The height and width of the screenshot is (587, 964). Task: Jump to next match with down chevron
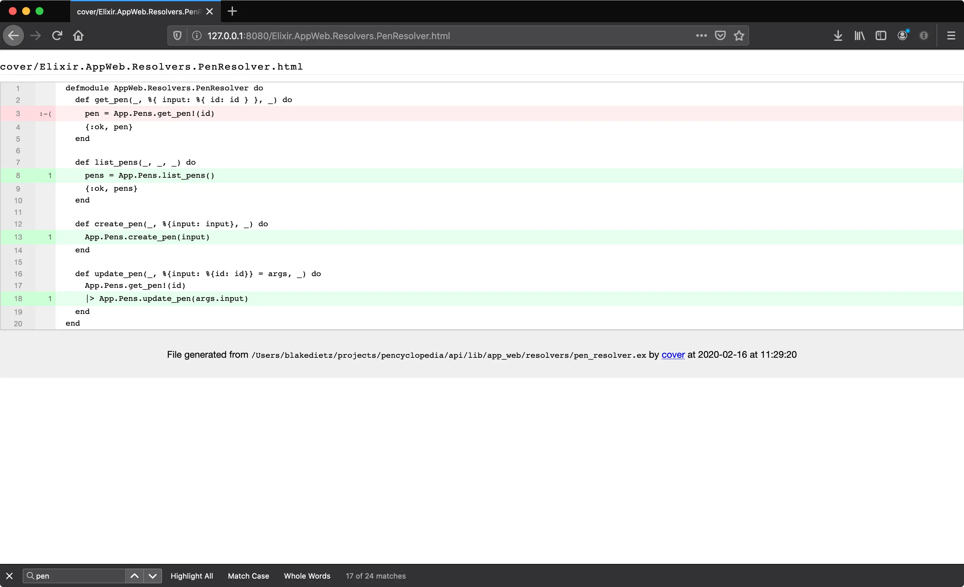point(153,576)
